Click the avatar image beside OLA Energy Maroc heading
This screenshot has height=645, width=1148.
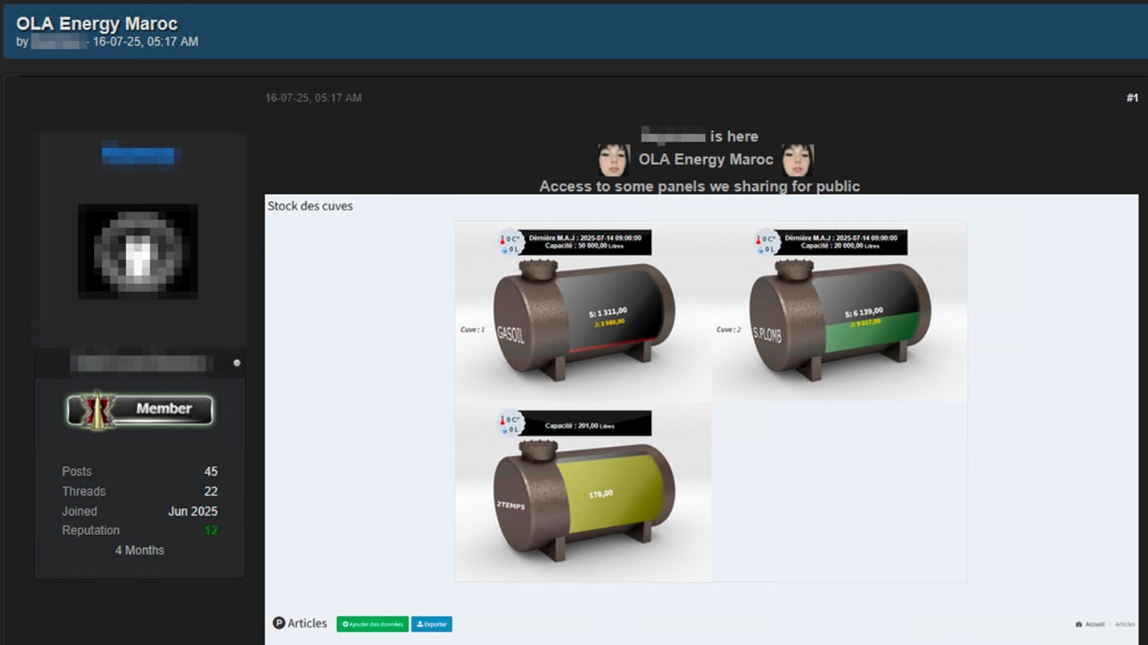[x=614, y=158]
